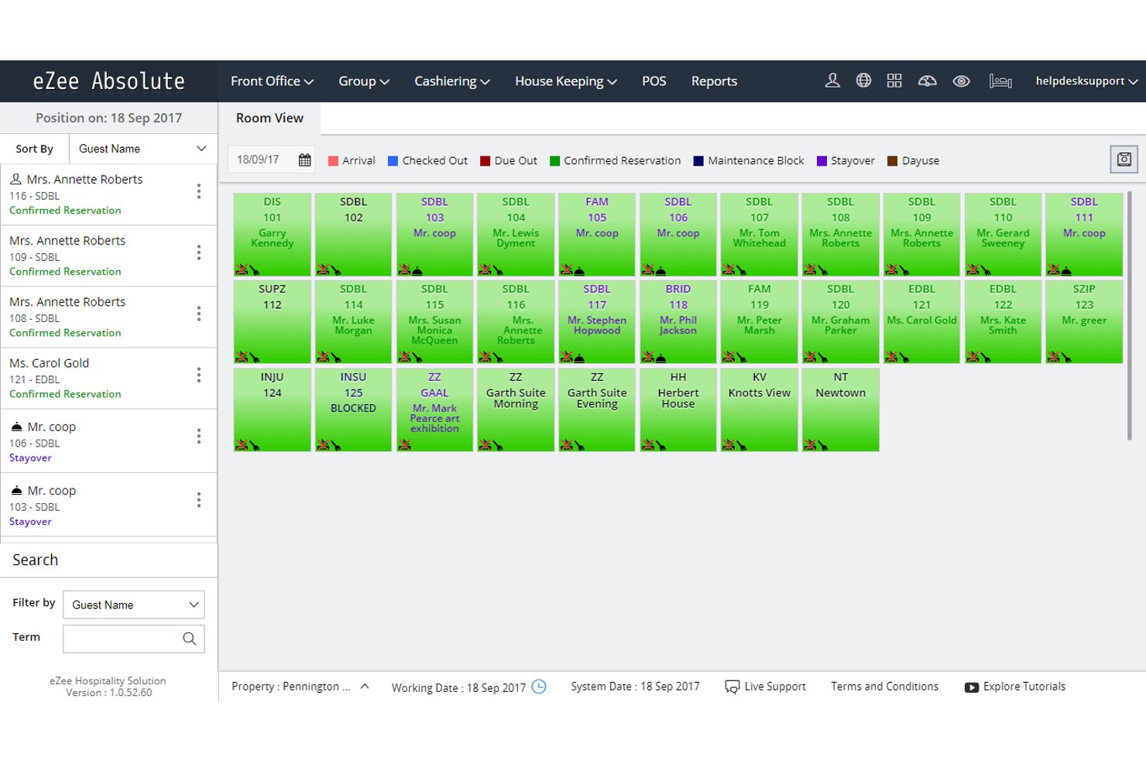The height and width of the screenshot is (764, 1146).
Task: Click the guest profile icon in top bar
Action: coord(832,81)
